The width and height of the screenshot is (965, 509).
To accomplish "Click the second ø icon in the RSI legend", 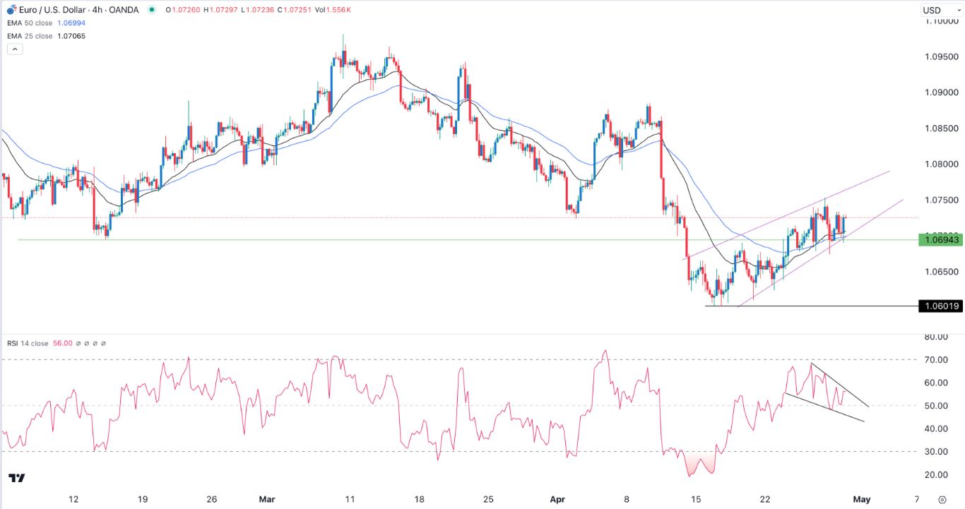I will [87, 343].
